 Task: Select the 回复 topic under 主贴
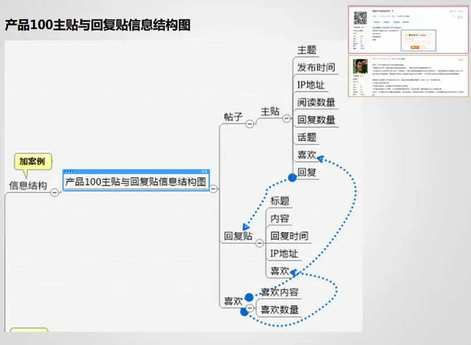point(307,172)
